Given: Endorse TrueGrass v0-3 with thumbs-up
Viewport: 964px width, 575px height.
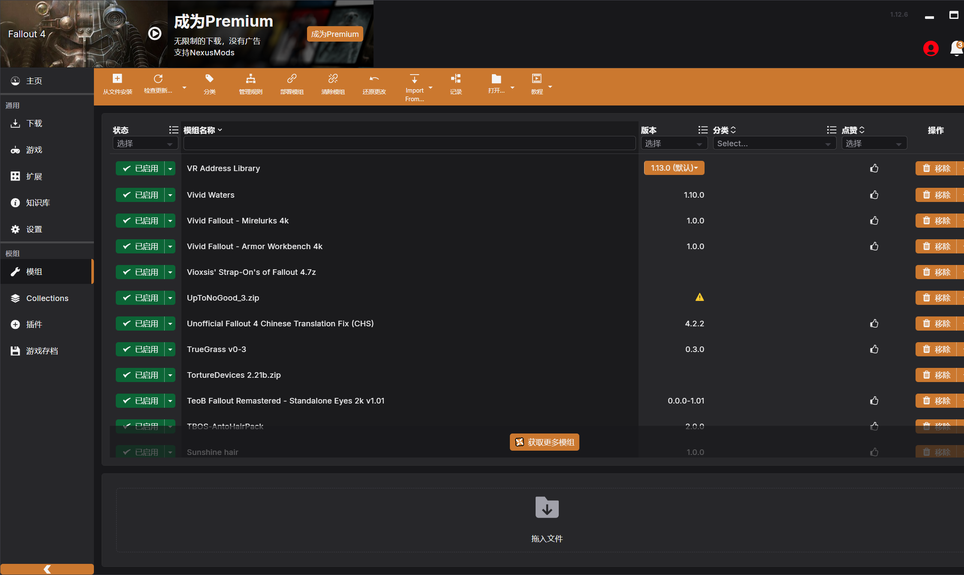Looking at the screenshot, I should point(874,349).
